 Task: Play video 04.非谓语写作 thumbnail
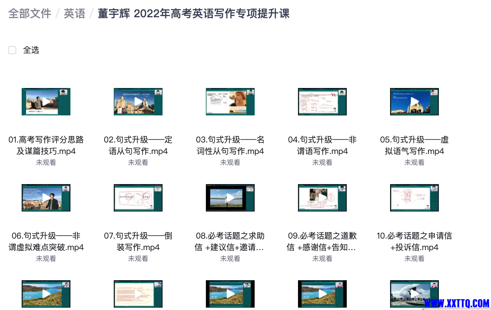[x=322, y=102]
